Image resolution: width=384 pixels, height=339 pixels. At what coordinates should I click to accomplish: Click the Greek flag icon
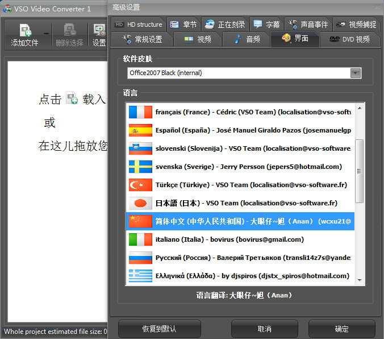point(140,276)
